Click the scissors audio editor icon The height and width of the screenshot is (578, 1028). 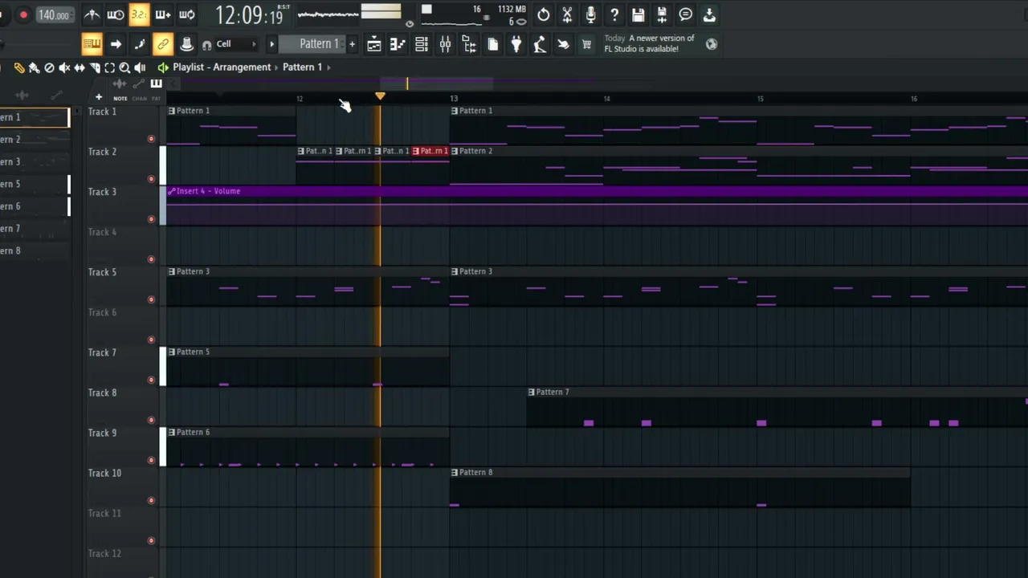pyautogui.click(x=567, y=14)
